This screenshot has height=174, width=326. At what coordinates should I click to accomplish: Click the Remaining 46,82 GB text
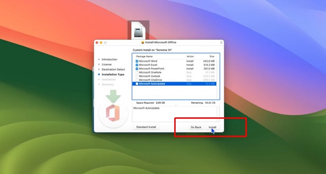(203, 103)
